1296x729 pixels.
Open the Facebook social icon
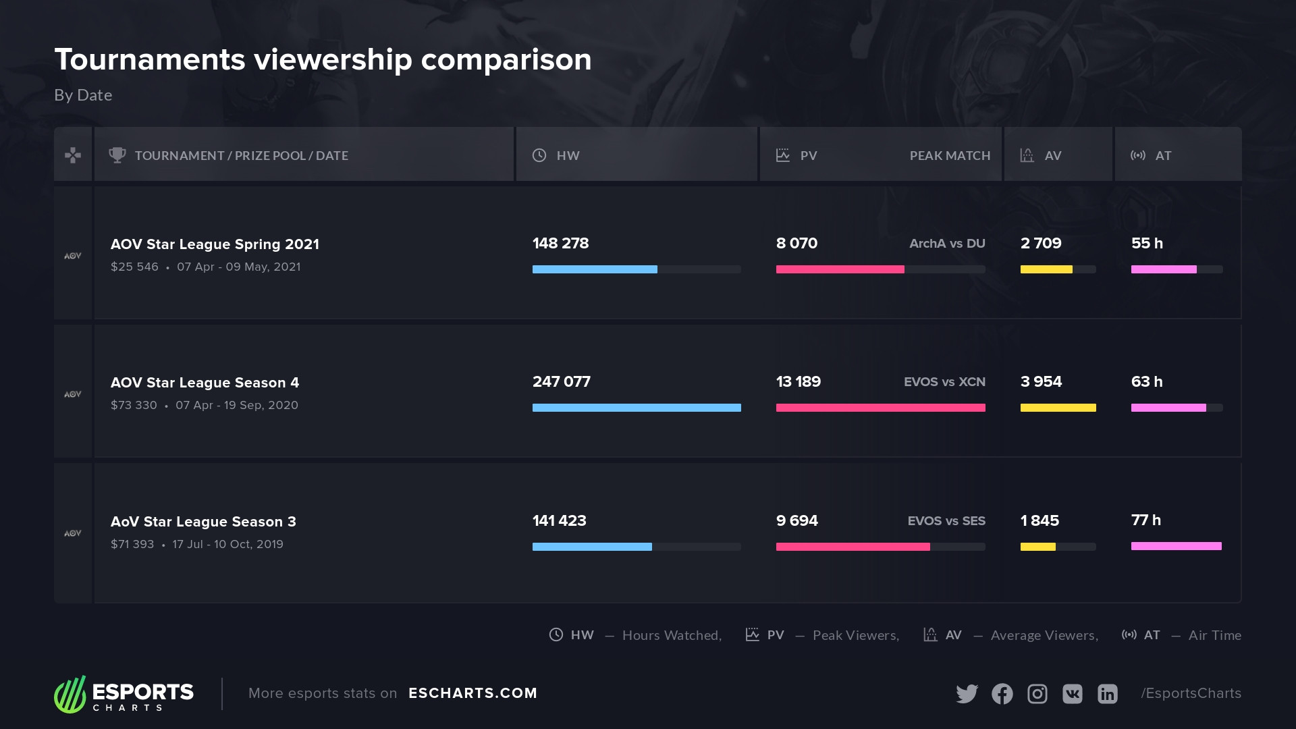coord(1002,694)
